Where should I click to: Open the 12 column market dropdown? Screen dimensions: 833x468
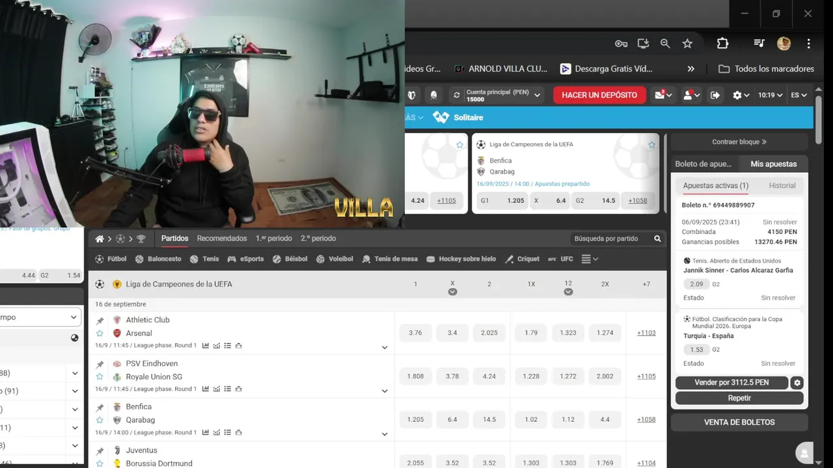(568, 292)
